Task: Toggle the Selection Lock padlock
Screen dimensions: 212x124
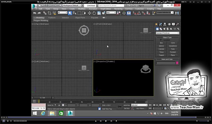Action: point(59,105)
